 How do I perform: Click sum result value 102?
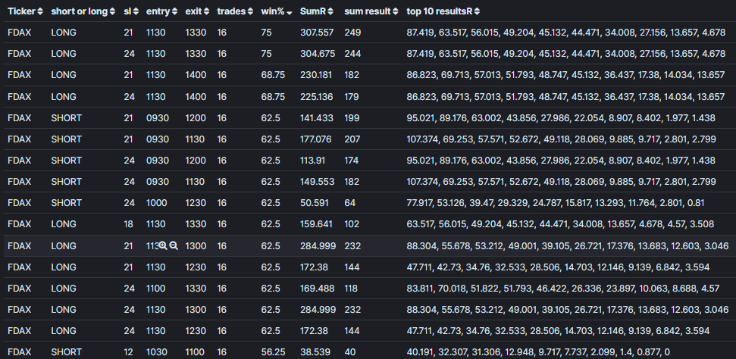point(352,224)
